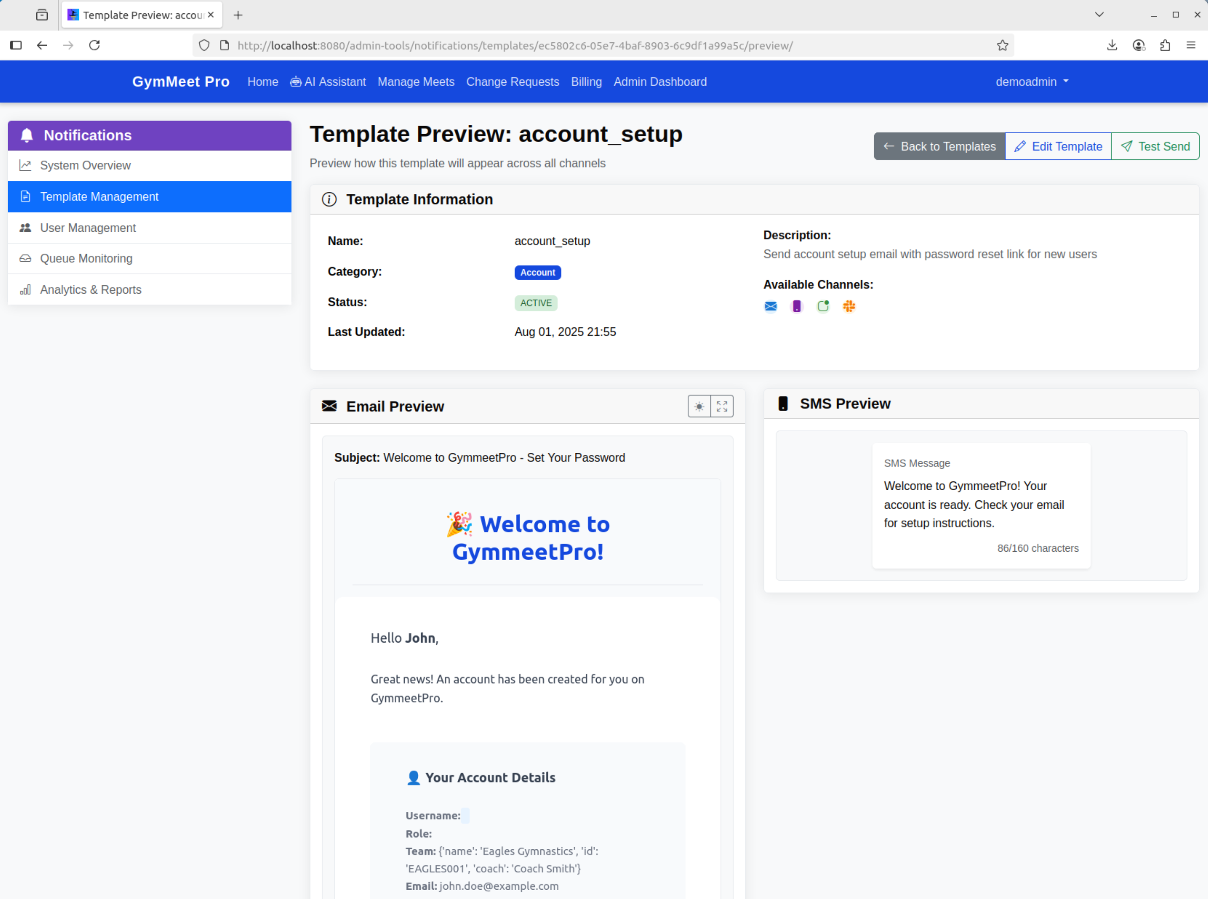Viewport: 1208px width, 899px height.
Task: Click the orange Slack channel icon
Action: point(849,307)
